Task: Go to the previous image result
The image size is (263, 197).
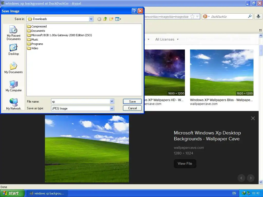Action: [241, 178]
